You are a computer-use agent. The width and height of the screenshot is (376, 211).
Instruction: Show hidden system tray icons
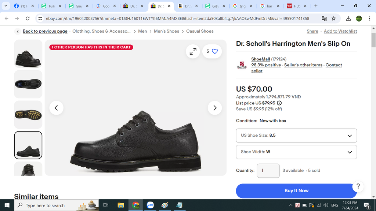290,205
